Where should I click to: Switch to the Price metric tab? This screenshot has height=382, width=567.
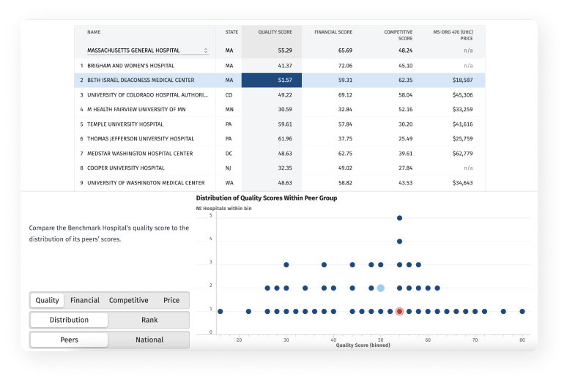tap(171, 300)
